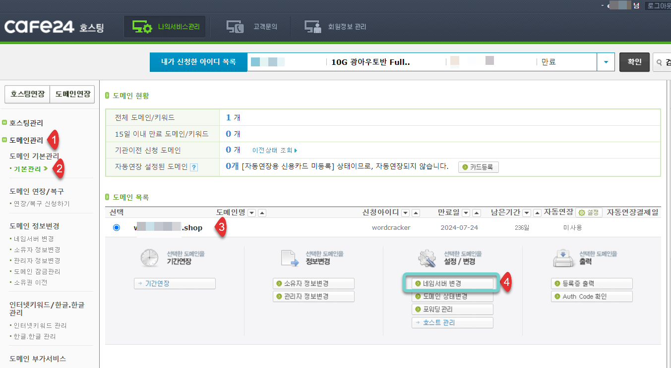The width and height of the screenshot is (671, 368).
Task: Enable 카드등록 for auto-renewal
Action: point(478,167)
